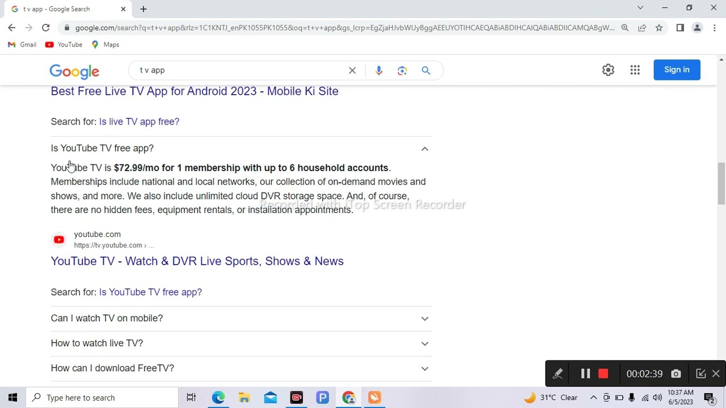Viewport: 726px width, 408px height.
Task: Bookmark this page with star icon
Action: click(659, 28)
